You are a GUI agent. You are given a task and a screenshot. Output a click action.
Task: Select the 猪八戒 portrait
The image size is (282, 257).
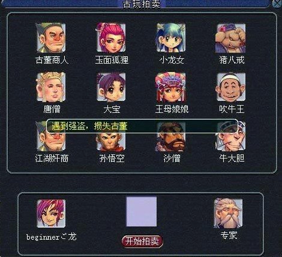click(x=230, y=38)
